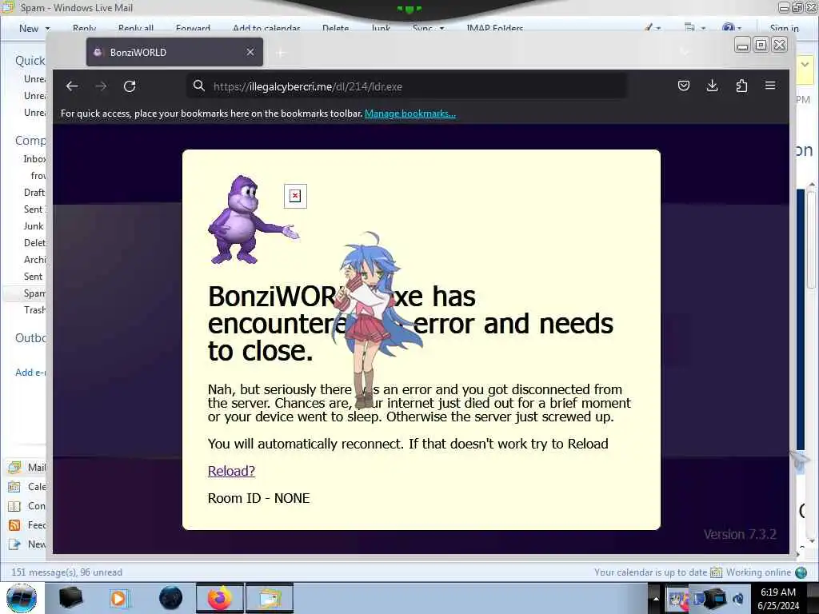Open the clock showing 6:19 AM
The height and width of the screenshot is (614, 819).
(x=778, y=599)
